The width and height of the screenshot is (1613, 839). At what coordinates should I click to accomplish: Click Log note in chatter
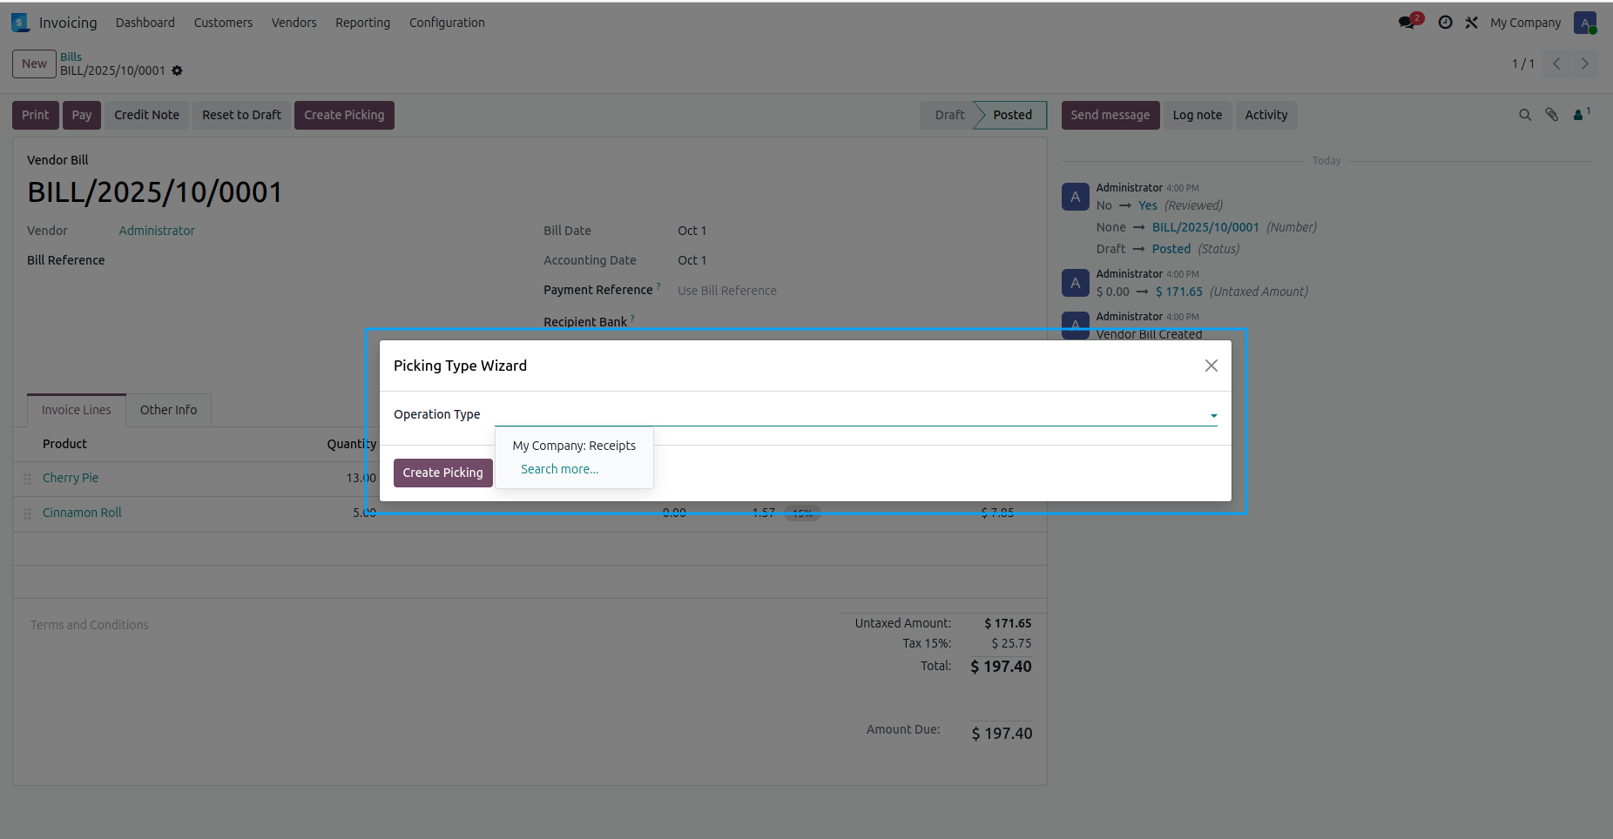(1197, 115)
